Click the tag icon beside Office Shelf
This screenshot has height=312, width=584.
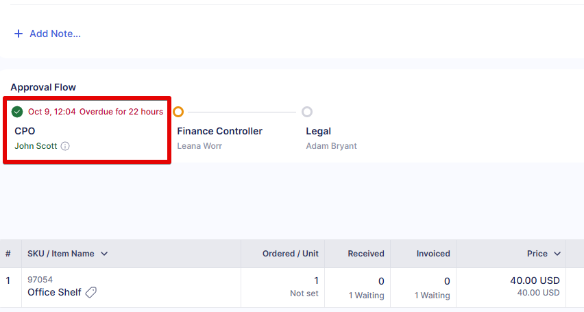click(91, 292)
